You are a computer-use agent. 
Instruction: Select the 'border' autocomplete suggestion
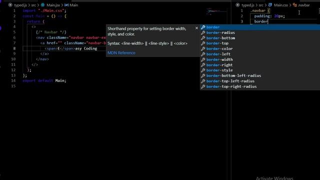[260, 27]
